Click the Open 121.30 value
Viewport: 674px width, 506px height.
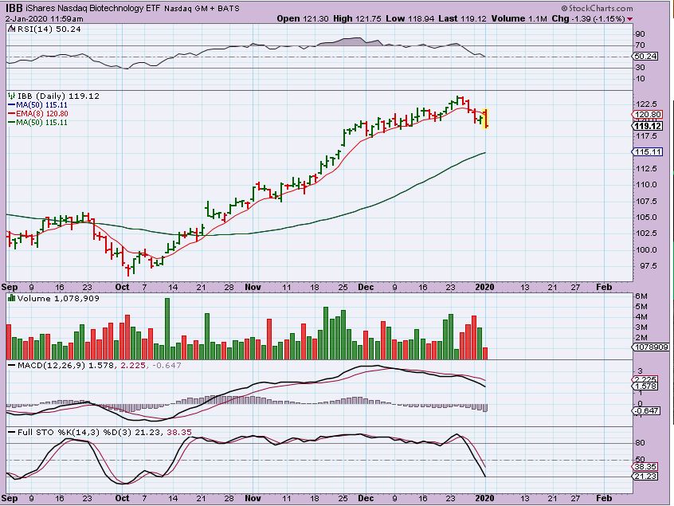coord(302,18)
